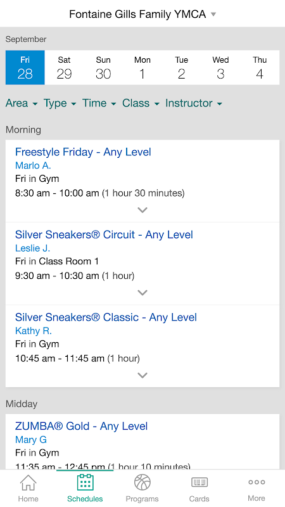285x507 pixels.
Task: Open the Instructor filter dropdown
Action: tap(194, 103)
